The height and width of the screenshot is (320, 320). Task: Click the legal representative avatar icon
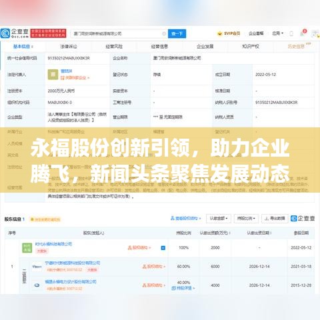point(53,75)
